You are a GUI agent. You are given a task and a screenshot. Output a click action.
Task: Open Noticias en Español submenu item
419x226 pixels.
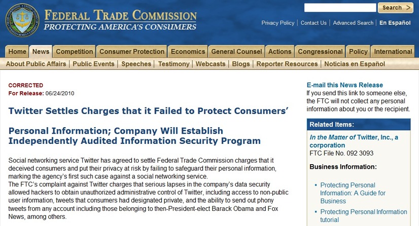(355, 64)
